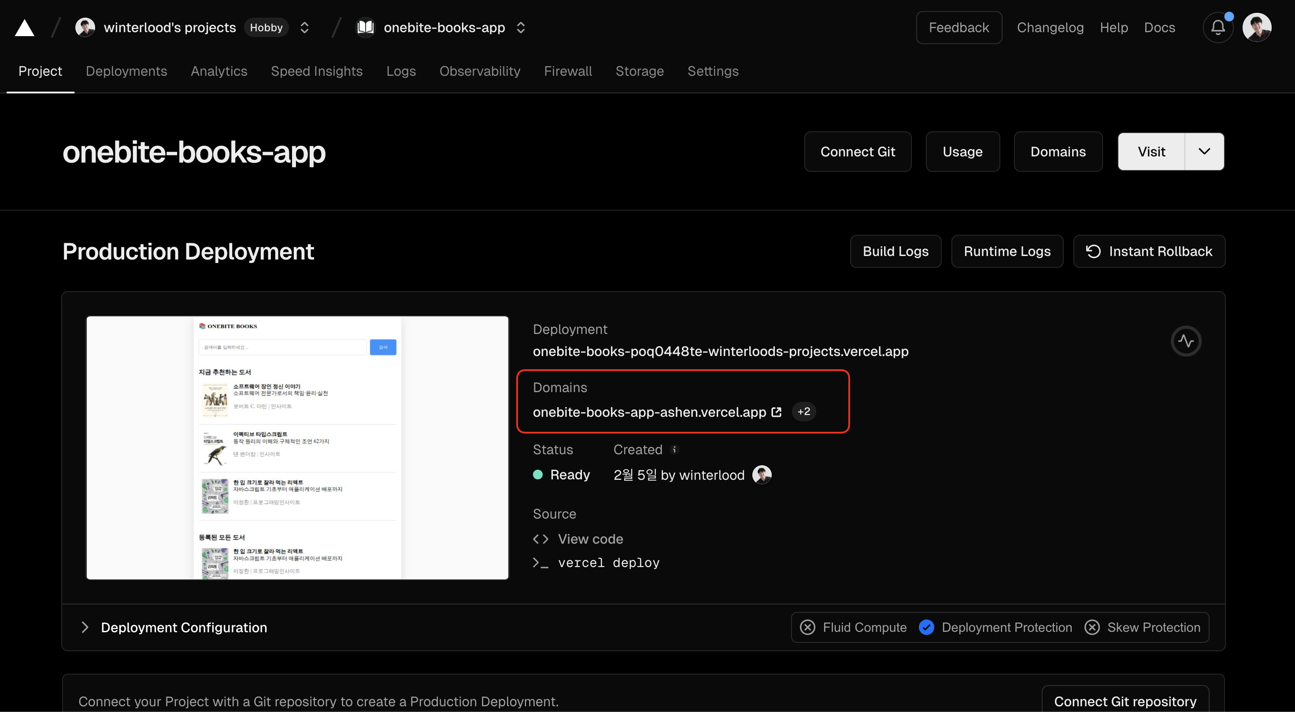Click the Deployment Configuration label
This screenshot has height=712, width=1295.
184,627
